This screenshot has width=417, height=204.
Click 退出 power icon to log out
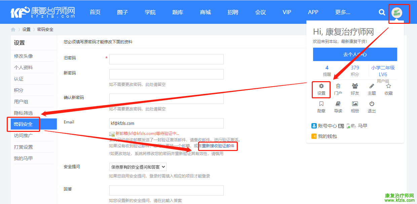coord(372,104)
